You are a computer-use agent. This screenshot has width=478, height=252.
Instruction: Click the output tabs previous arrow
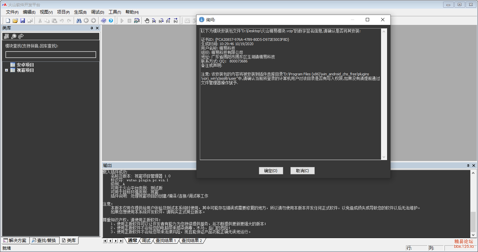click(111, 241)
